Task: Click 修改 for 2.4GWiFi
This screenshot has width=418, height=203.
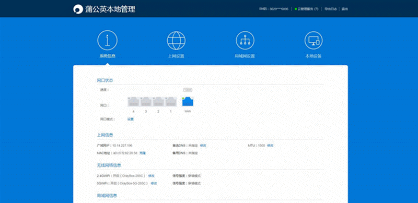Action: [152, 176]
